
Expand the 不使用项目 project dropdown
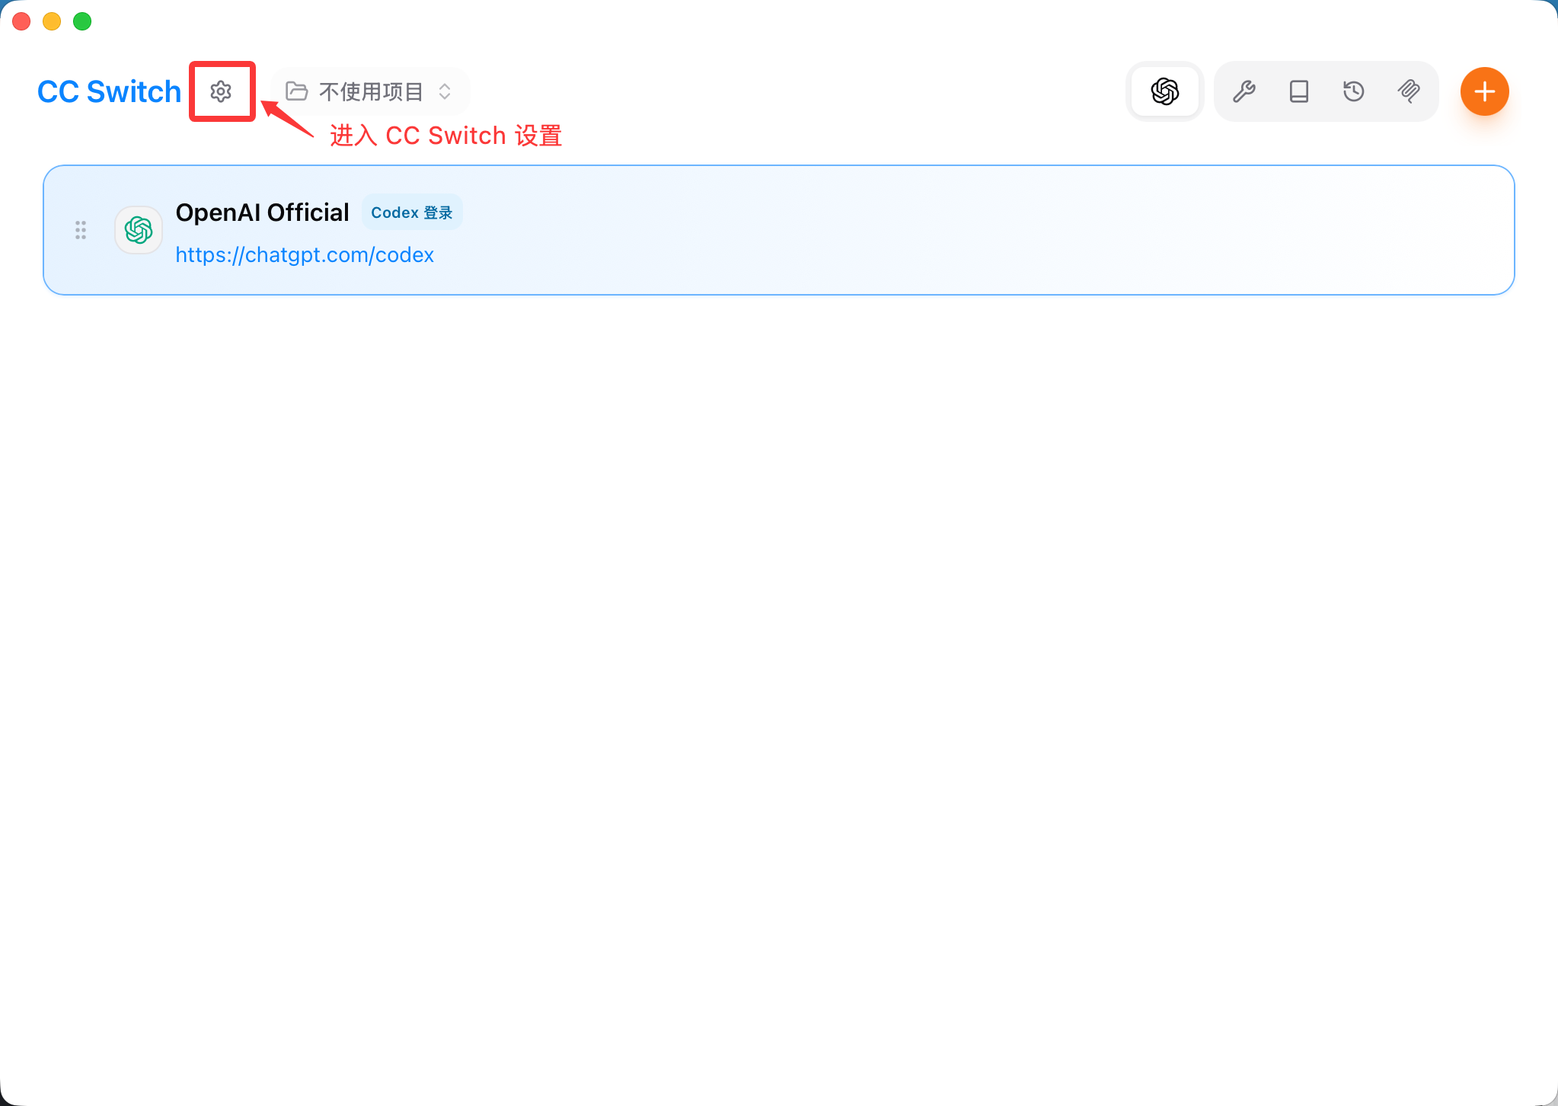(369, 91)
